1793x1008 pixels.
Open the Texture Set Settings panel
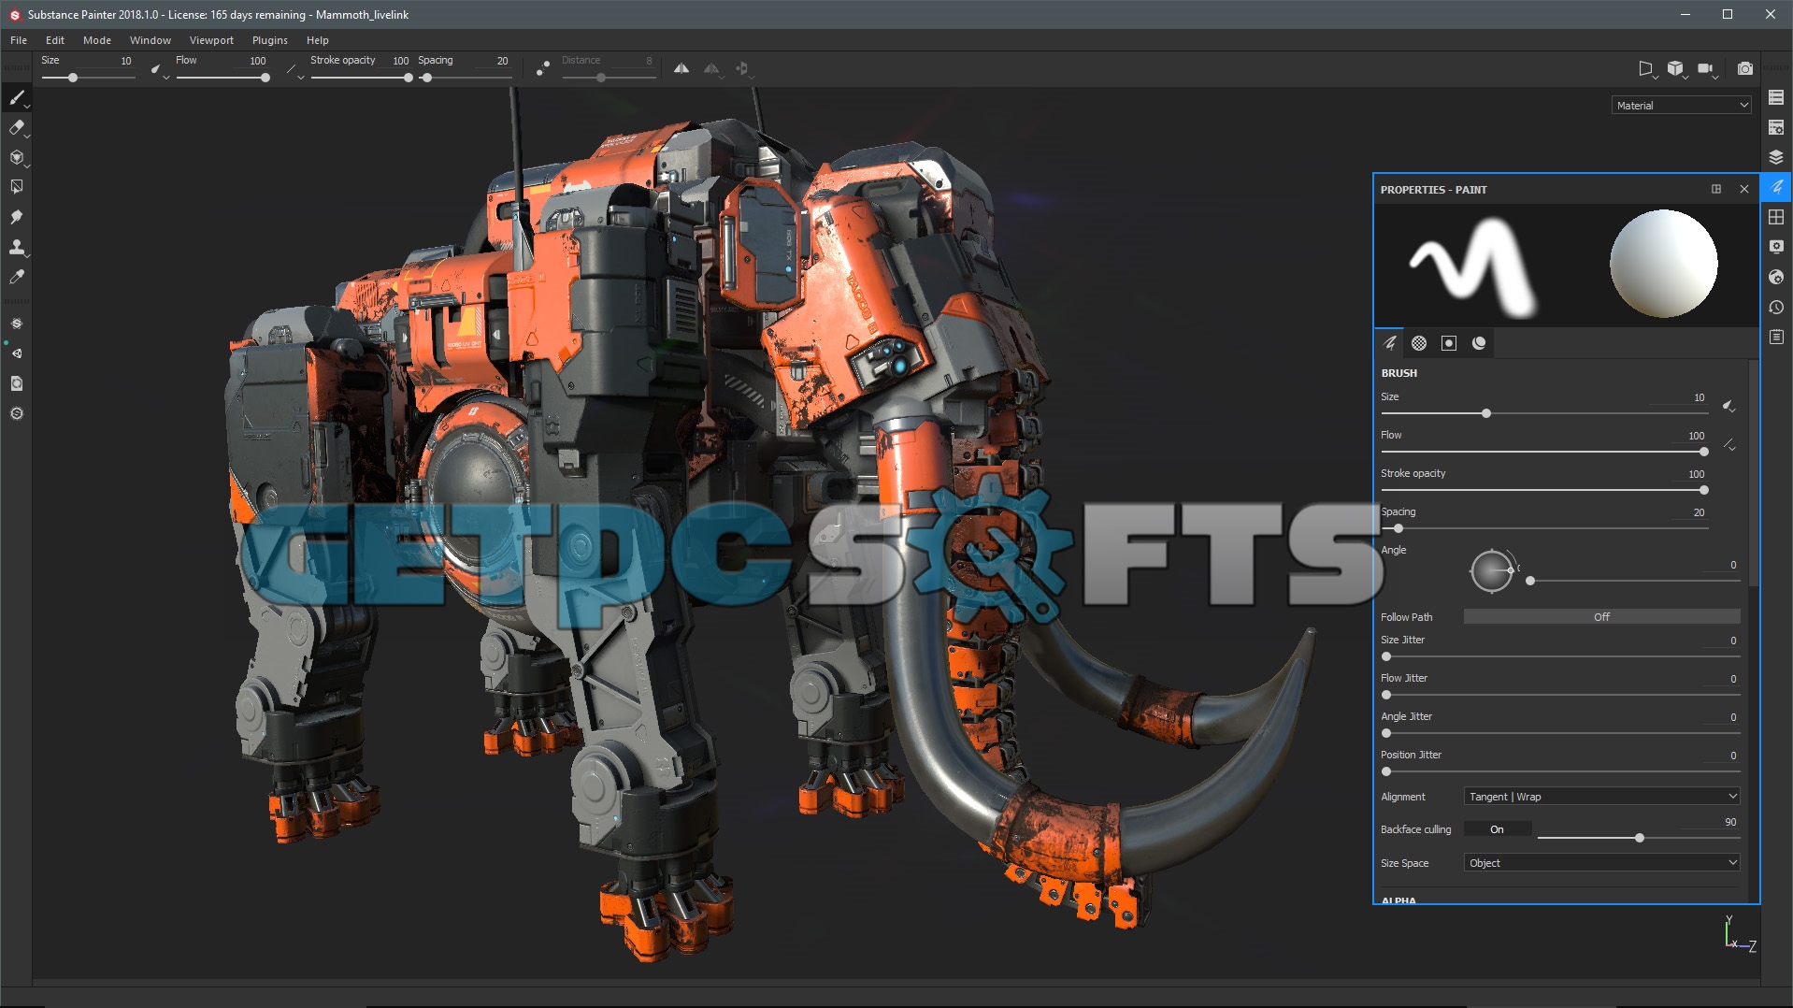(1776, 128)
